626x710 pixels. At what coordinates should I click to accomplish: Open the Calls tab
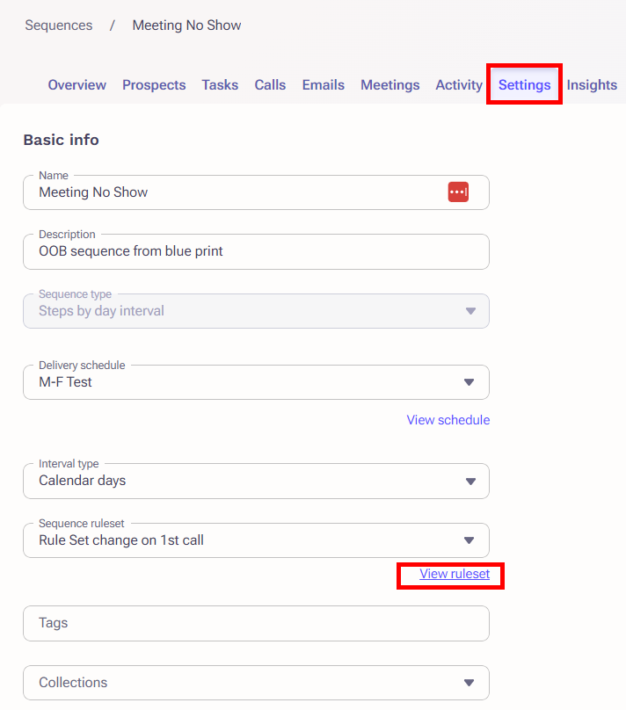270,84
